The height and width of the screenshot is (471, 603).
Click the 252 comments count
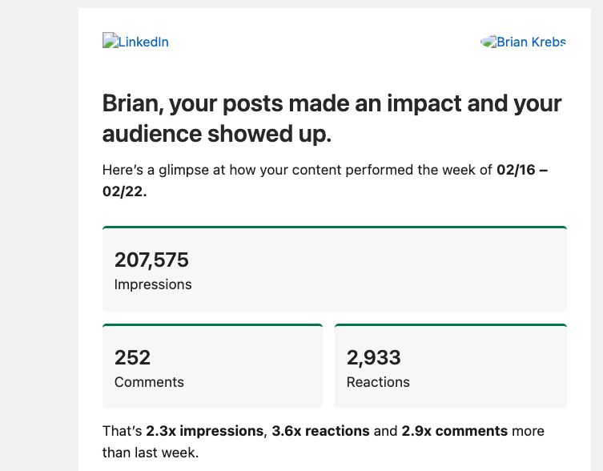tap(132, 357)
